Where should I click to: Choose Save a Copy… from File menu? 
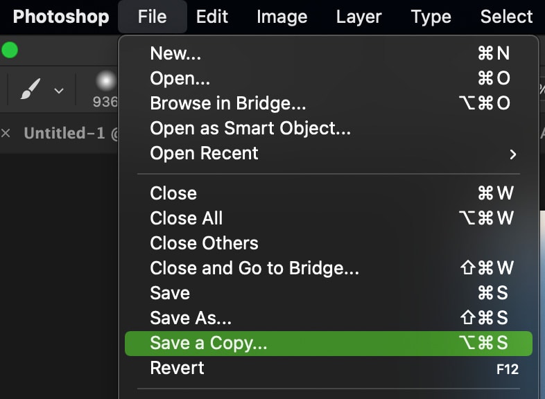coord(329,343)
